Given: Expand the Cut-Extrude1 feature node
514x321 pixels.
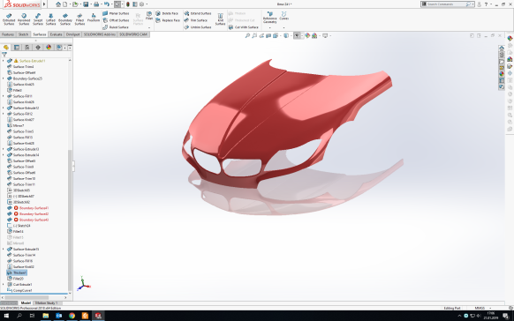Looking at the screenshot, I should coord(4,284).
